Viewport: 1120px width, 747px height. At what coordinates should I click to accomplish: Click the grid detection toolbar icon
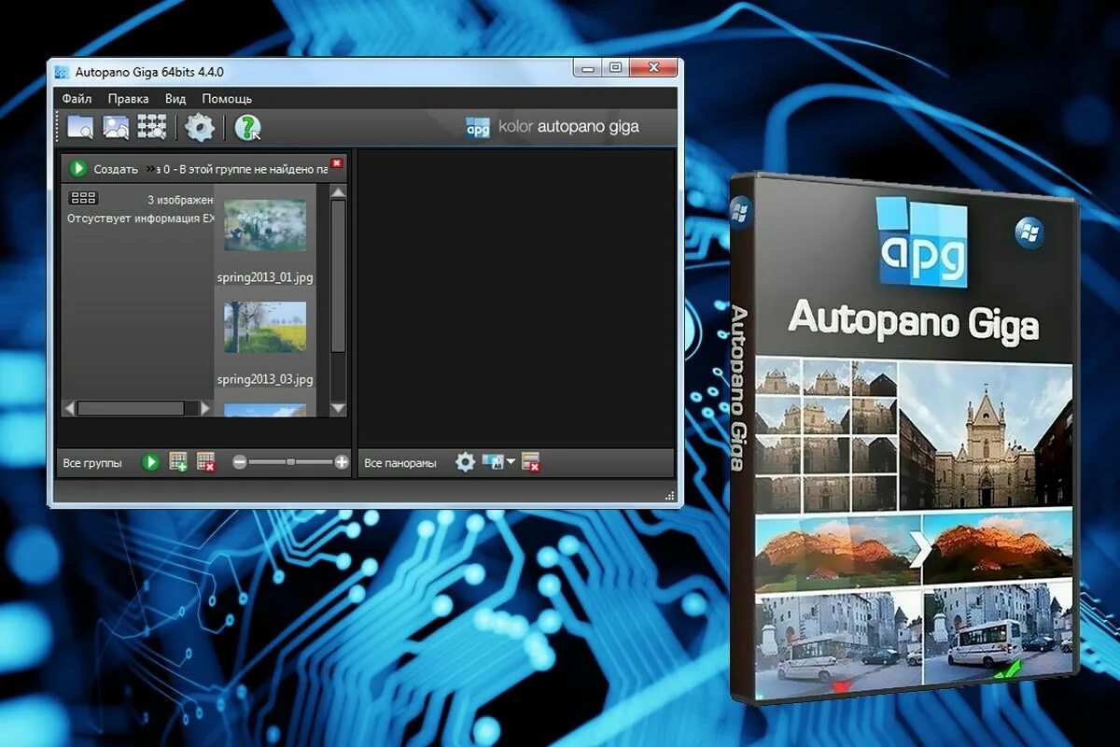pos(151,127)
